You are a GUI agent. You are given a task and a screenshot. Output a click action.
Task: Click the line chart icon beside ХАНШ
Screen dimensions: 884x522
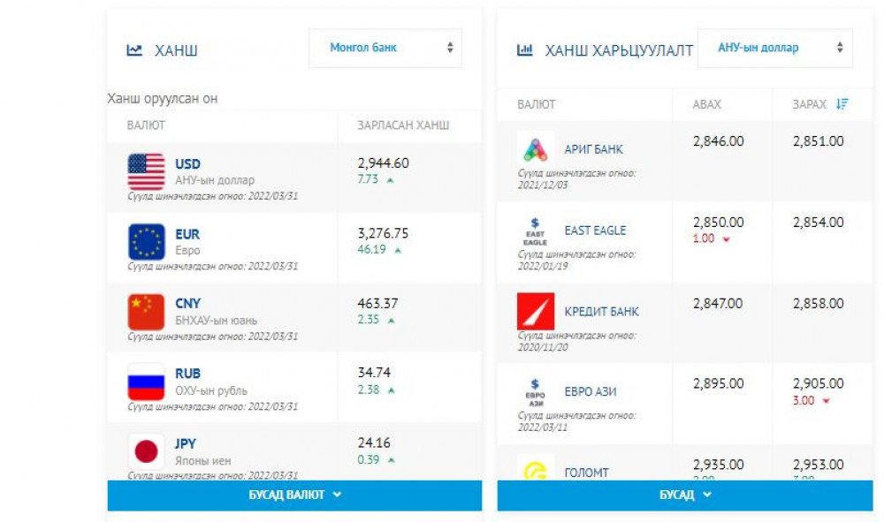pos(134,50)
